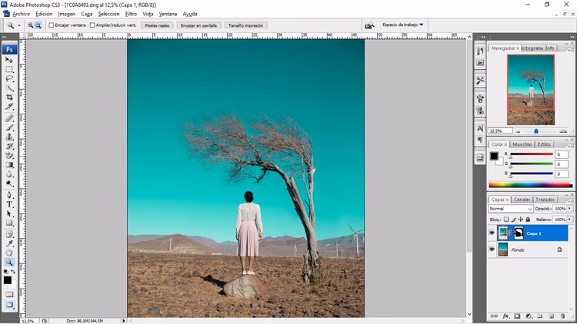Open the Opacidad slider arrow
This screenshot has width=577, height=324.
[569, 209]
